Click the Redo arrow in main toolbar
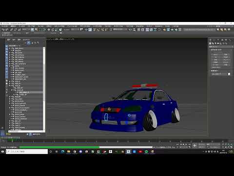Image resolution: width=234 pixels, height=176 pixels. (7, 30)
